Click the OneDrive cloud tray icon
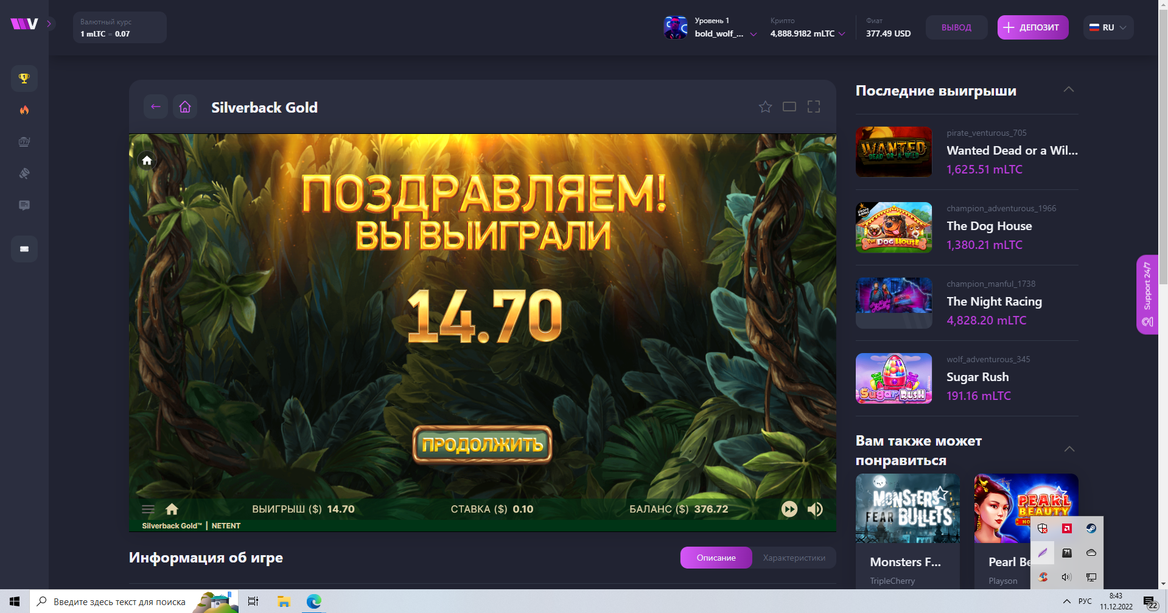The height and width of the screenshot is (613, 1168). point(1091,553)
